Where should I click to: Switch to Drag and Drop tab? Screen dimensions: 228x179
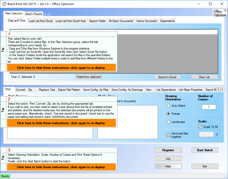(x=17, y=21)
